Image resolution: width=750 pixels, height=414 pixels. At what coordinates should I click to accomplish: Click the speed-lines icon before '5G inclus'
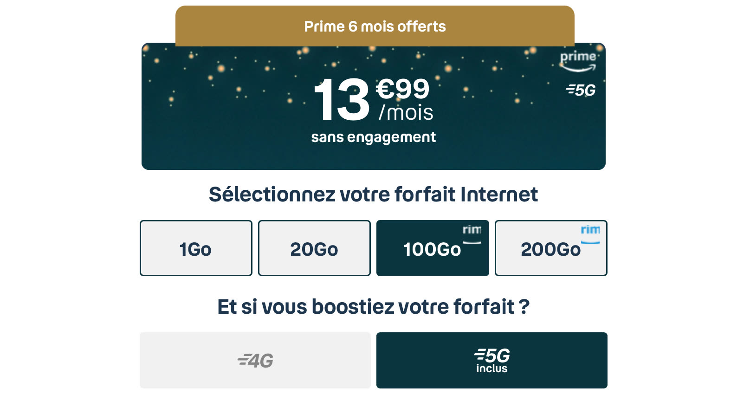pos(480,356)
